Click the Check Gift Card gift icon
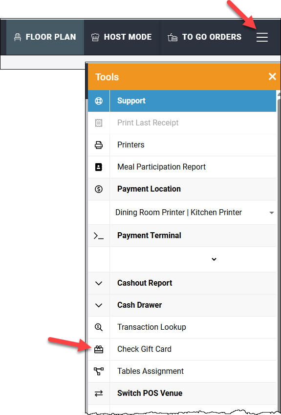The image size is (281, 415). (x=99, y=349)
